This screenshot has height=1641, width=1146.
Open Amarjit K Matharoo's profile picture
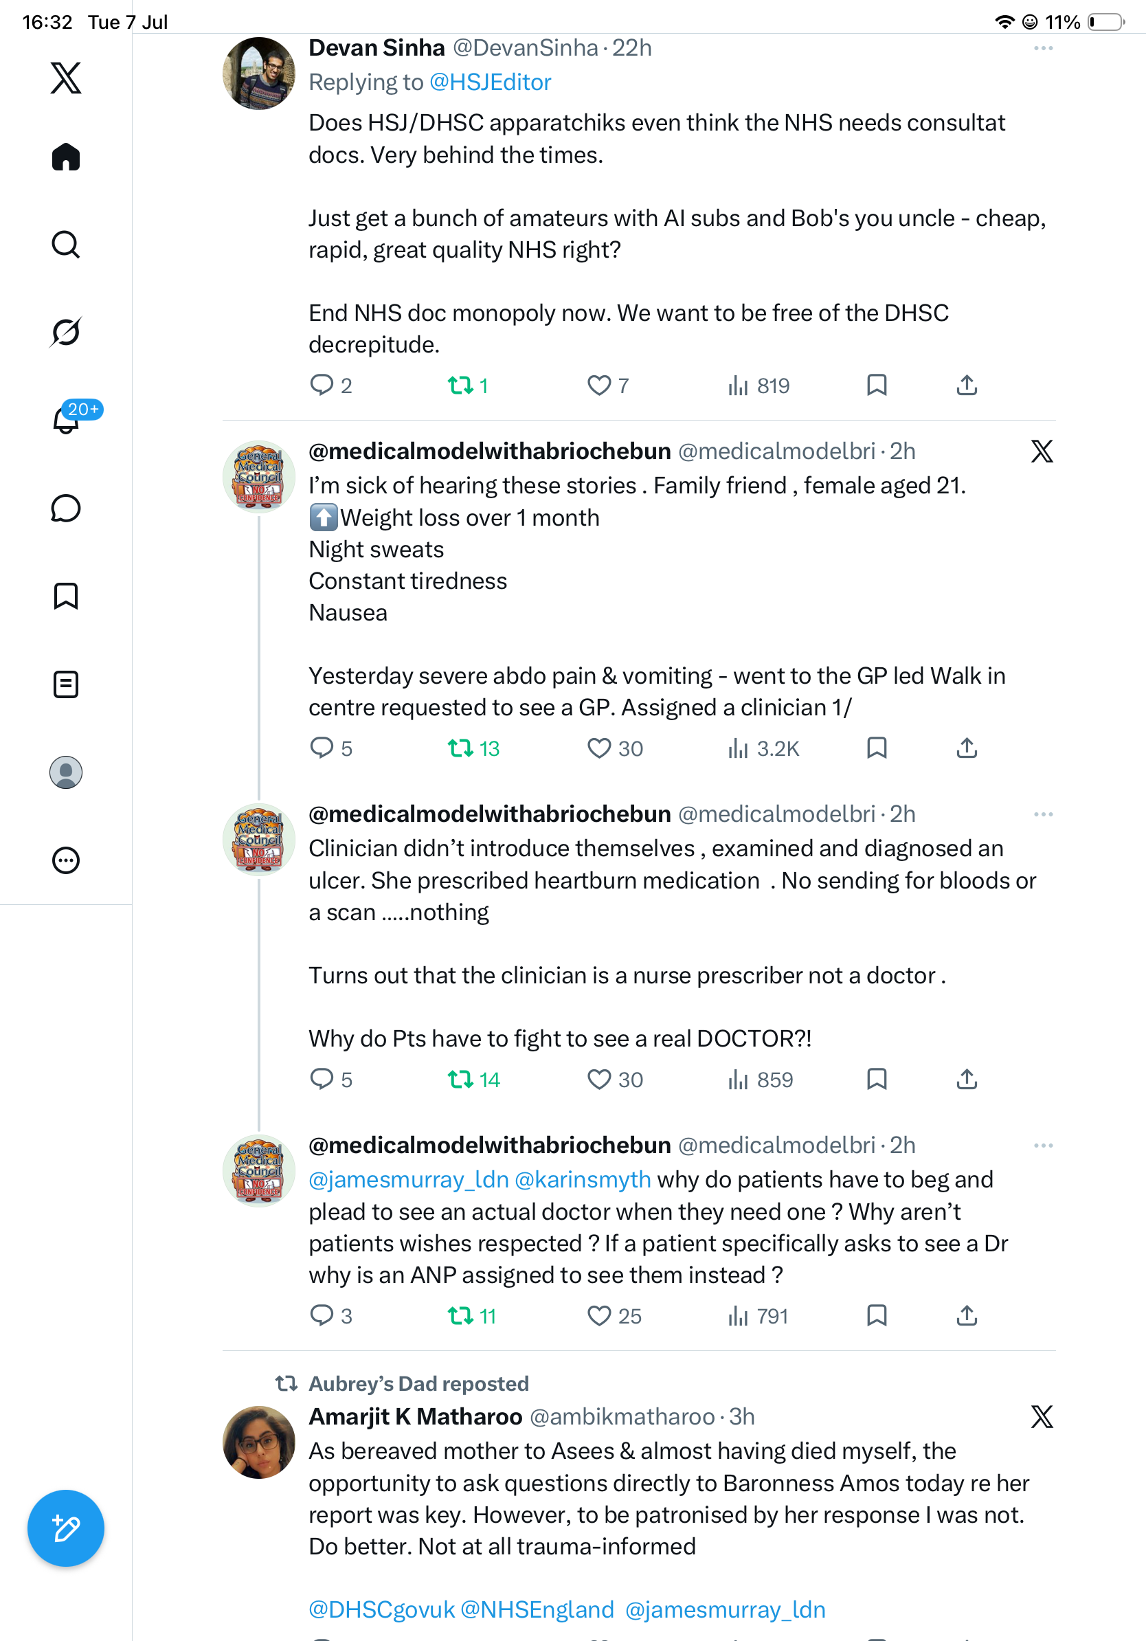[258, 1442]
